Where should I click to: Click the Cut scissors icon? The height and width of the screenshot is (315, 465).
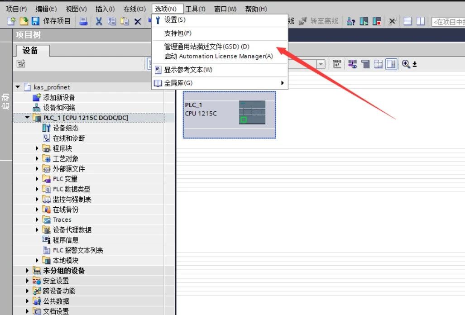(x=99, y=21)
